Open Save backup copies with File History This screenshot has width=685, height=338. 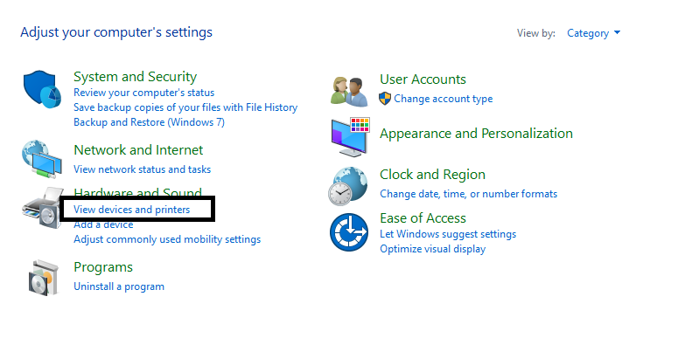(x=185, y=107)
